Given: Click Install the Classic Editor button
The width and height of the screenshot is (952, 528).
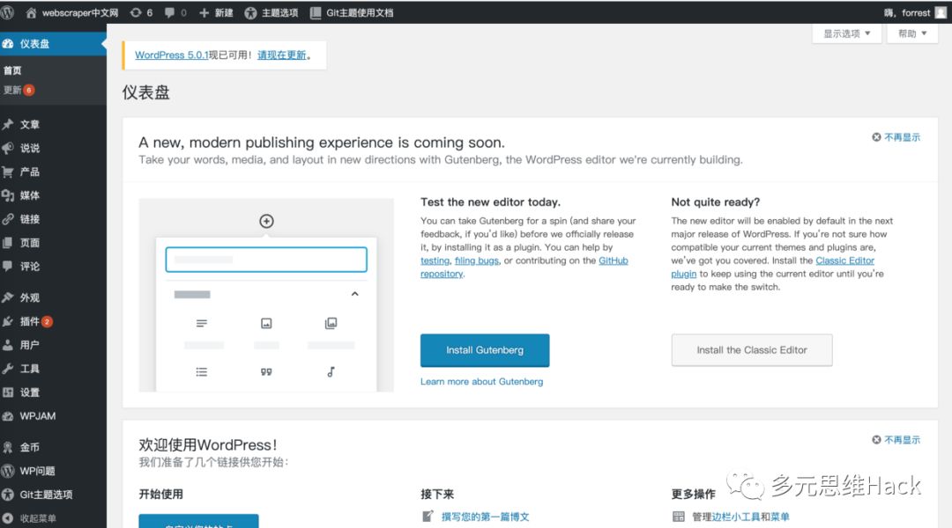Looking at the screenshot, I should [752, 349].
